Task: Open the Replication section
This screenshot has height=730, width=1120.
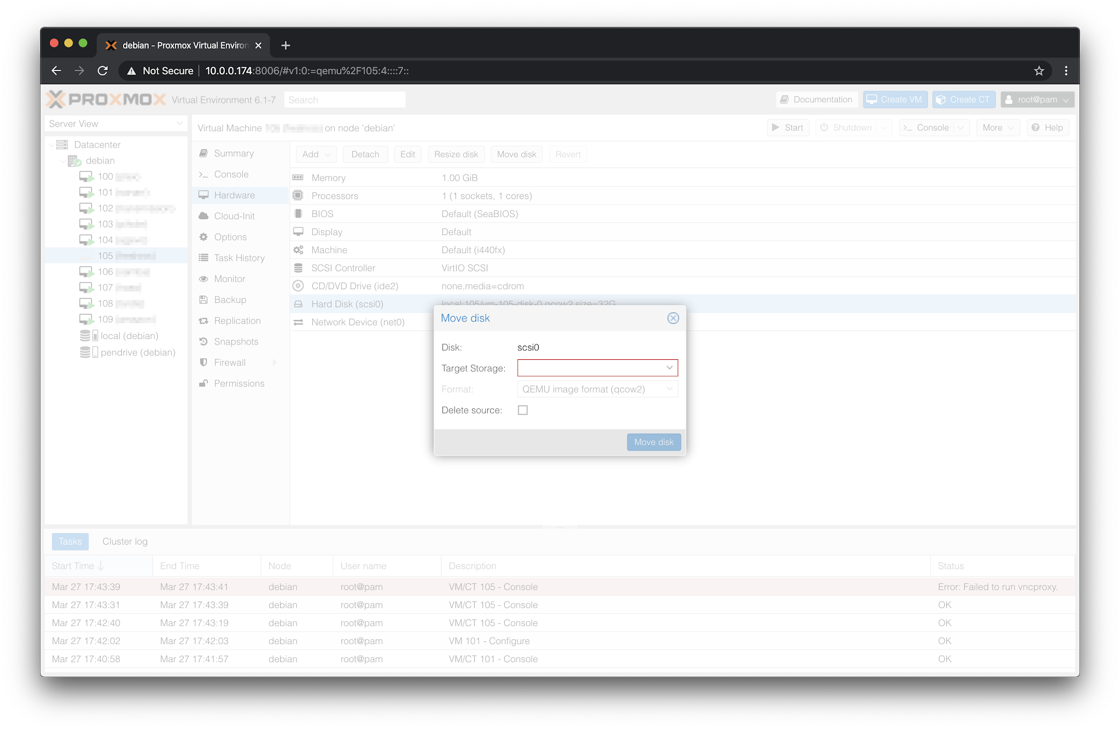Action: [240, 321]
